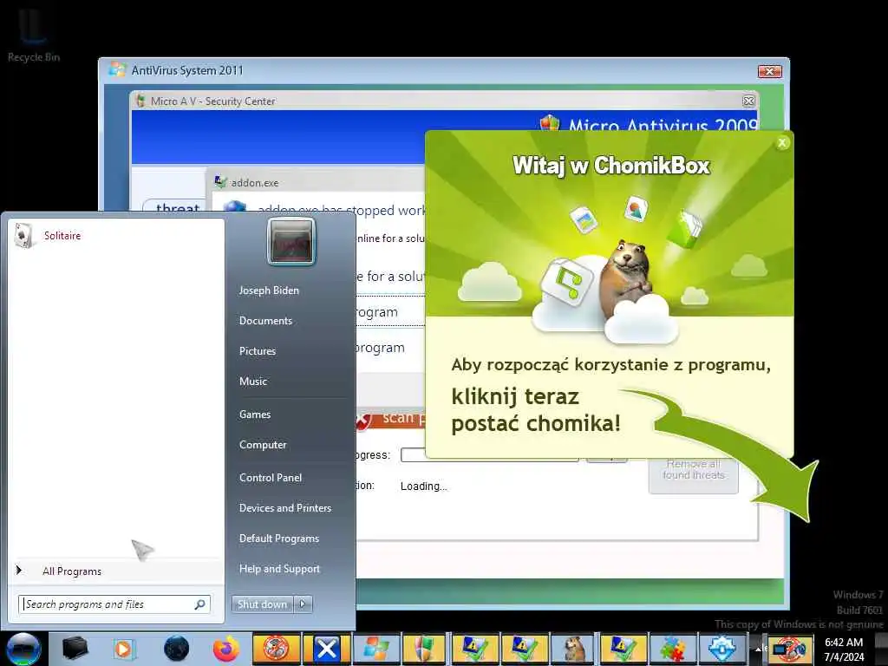Image resolution: width=888 pixels, height=666 pixels.
Task: Open Help and Support
Action: [279, 569]
